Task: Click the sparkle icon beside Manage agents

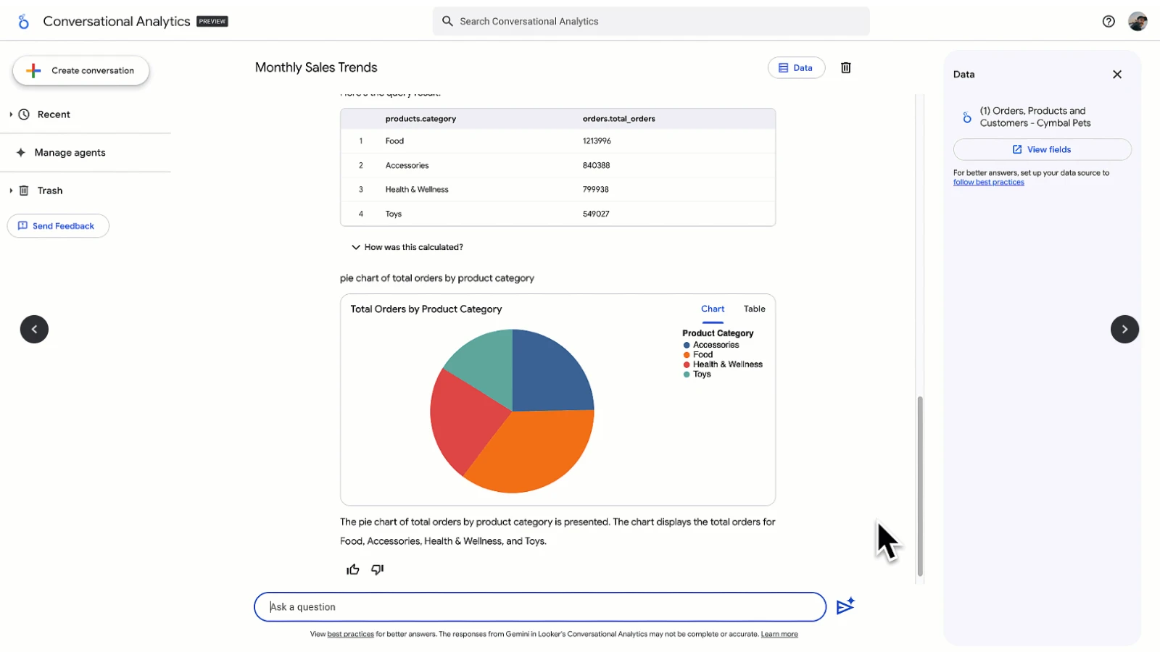Action: pyautogui.click(x=20, y=152)
